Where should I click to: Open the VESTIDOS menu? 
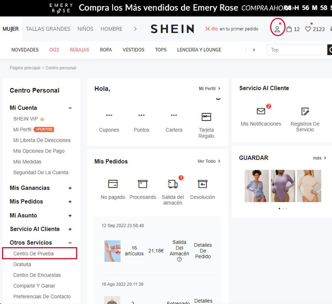133,50
